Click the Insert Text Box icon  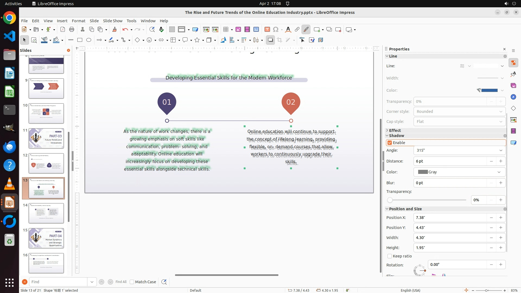267,30
